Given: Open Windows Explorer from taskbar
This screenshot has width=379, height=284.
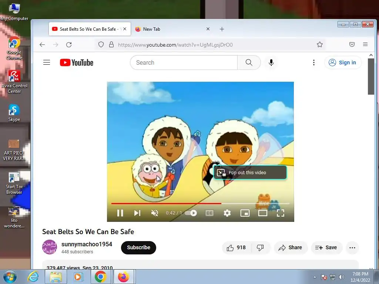Looking at the screenshot, I should tap(56, 277).
